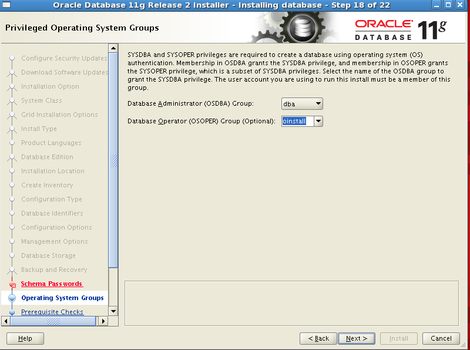The image size is (470, 350).
Task: Click the Management Options step
Action: tap(55, 241)
